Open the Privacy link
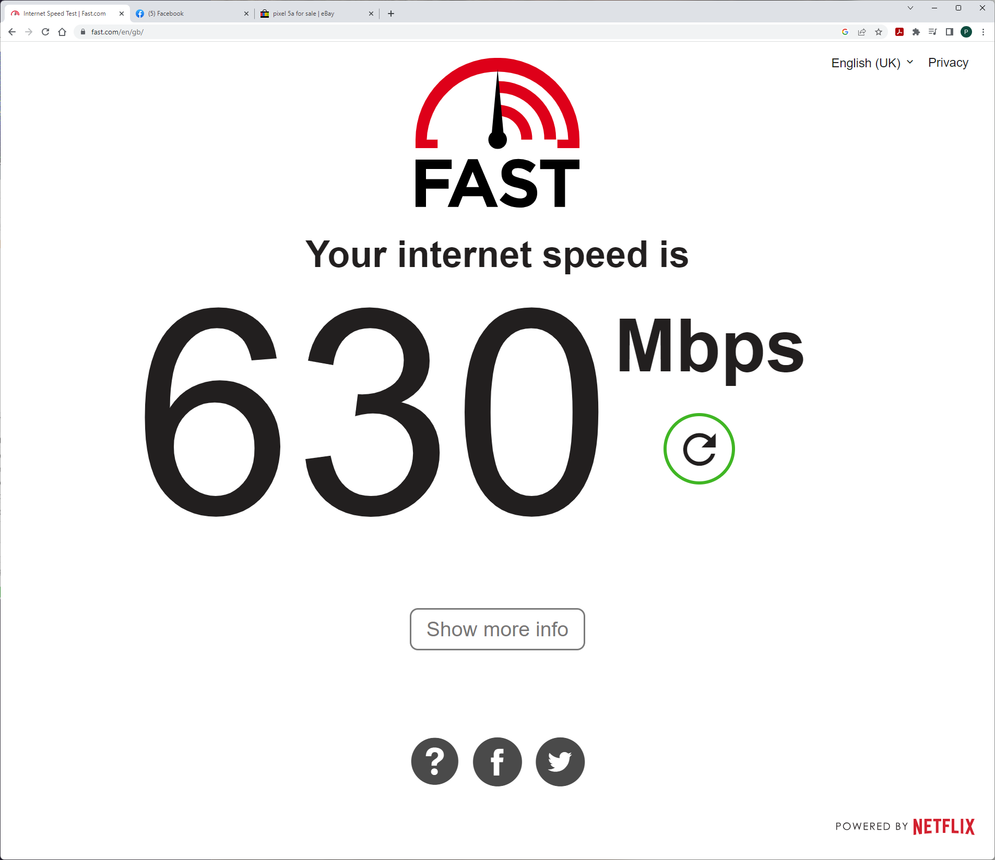Screen dimensions: 995x860 (948, 63)
